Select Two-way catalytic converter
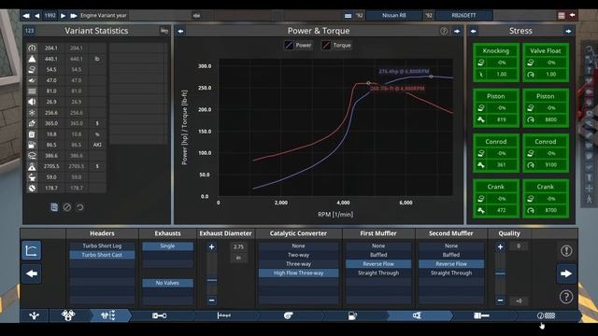The width and height of the screenshot is (598, 336). click(x=298, y=255)
